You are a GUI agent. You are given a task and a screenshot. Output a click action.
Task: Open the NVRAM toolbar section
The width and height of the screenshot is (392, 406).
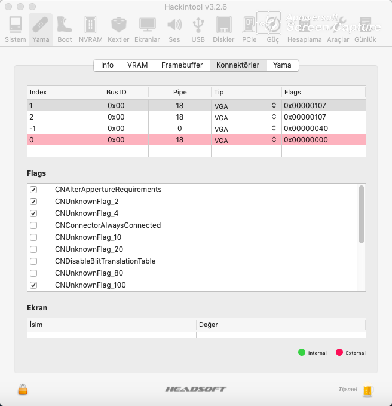pyautogui.click(x=91, y=29)
